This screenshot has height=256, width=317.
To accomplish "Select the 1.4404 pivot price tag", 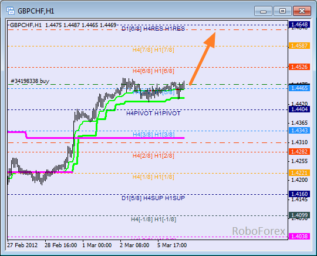I will 299,109.
